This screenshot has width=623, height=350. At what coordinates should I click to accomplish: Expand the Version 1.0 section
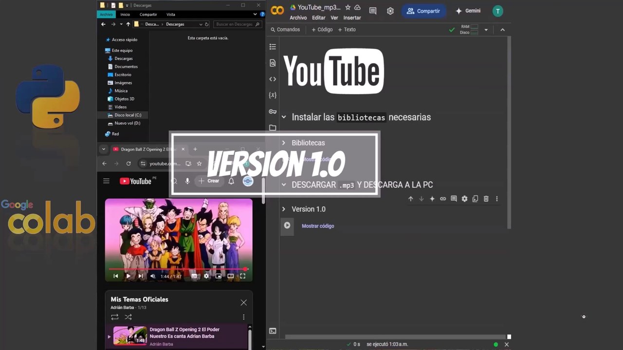coord(284,209)
